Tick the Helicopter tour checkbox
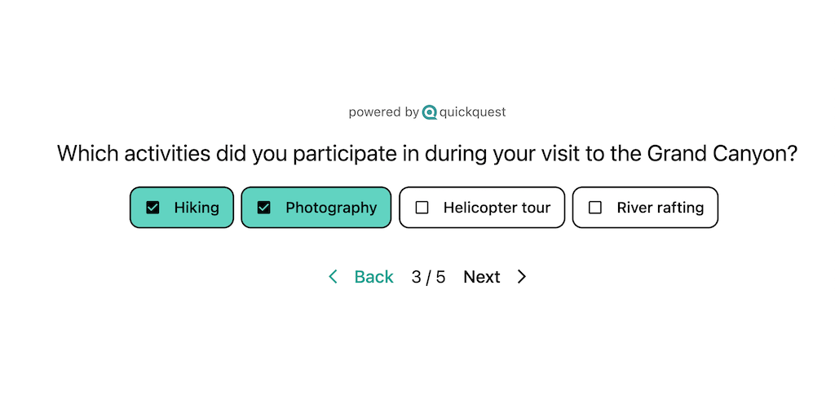 point(422,208)
